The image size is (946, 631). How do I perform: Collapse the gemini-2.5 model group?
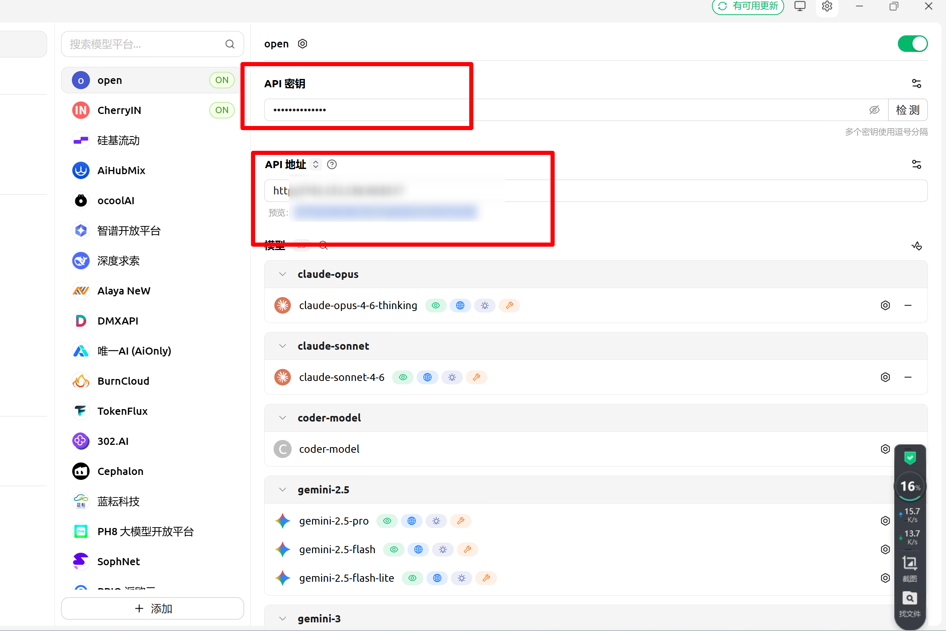[283, 490]
